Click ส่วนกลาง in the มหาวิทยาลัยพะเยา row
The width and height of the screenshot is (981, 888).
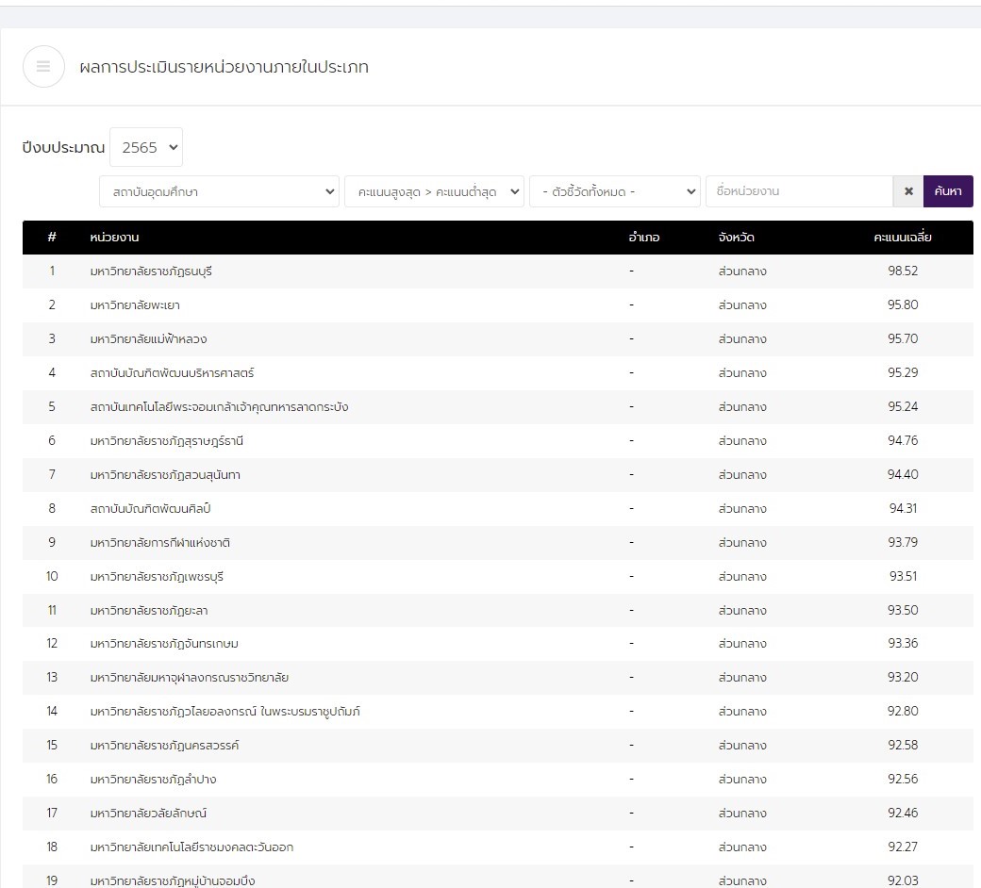742,305
